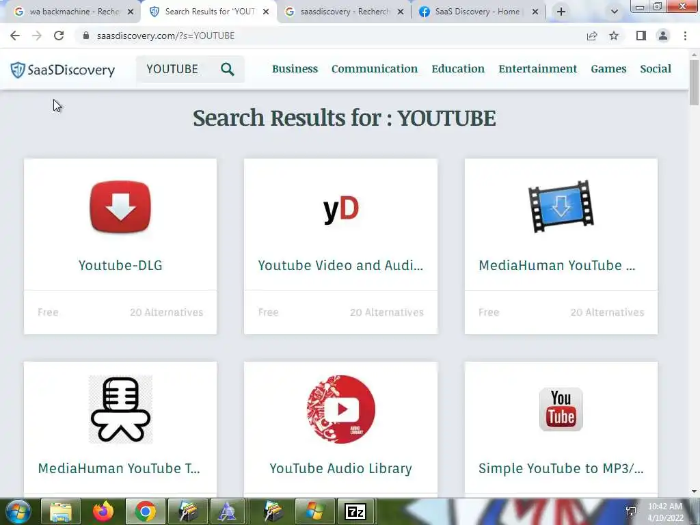Open MediaHuman YouTube ... title link
Image resolution: width=700 pixels, height=525 pixels.
(556, 265)
